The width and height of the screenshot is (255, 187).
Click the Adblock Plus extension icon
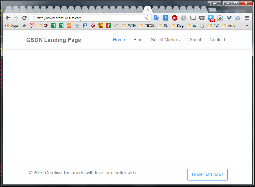point(175,18)
